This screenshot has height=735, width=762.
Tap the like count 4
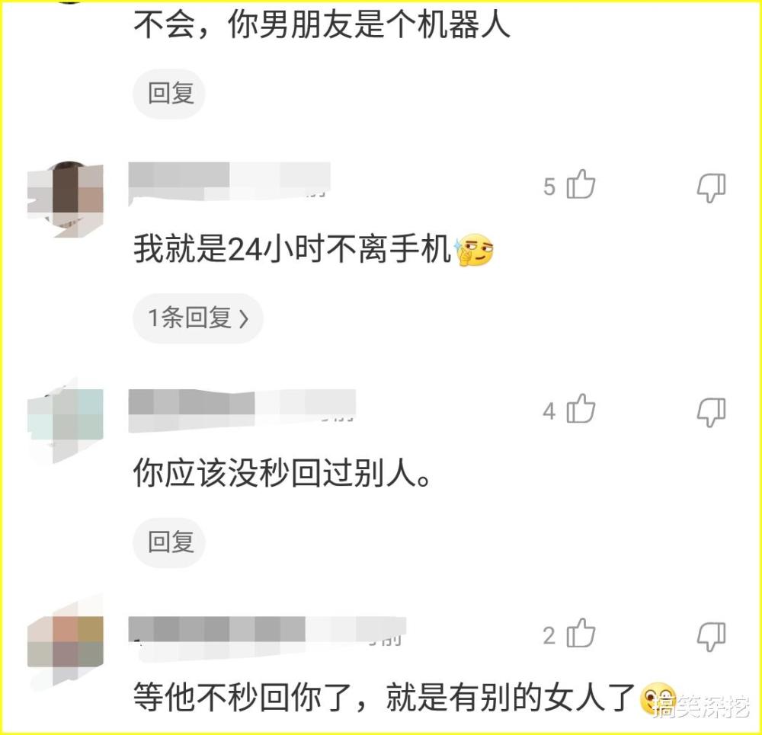549,411
